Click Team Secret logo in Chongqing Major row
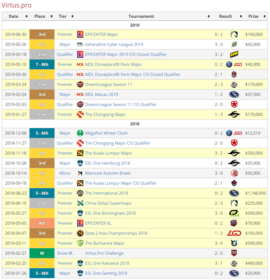This screenshot has height=280, width=270. click(234, 115)
